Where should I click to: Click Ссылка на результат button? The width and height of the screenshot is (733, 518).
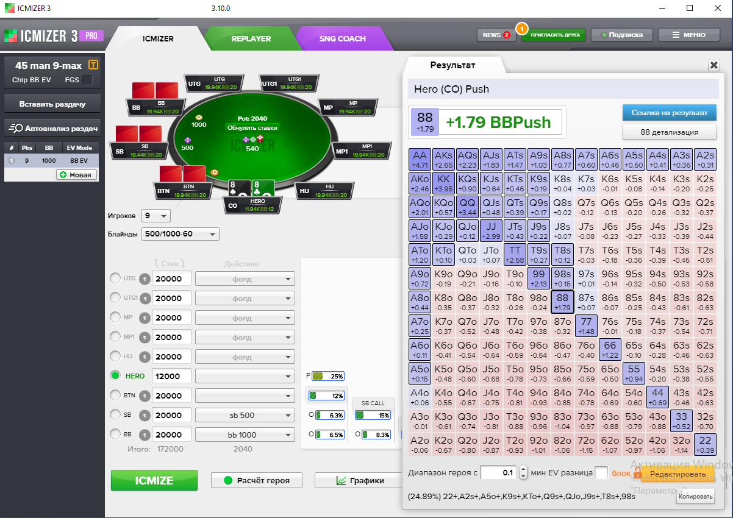669,113
